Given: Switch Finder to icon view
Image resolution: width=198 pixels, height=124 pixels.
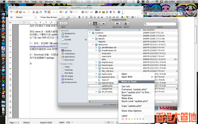Looking at the screenshot, I should click(91, 24).
